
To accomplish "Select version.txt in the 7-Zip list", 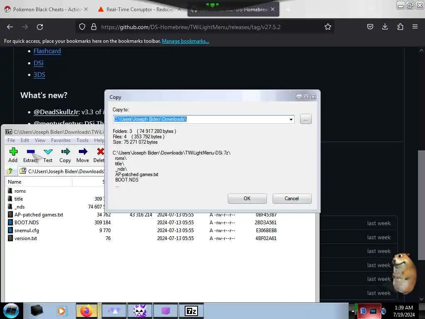I will pyautogui.click(x=25, y=238).
